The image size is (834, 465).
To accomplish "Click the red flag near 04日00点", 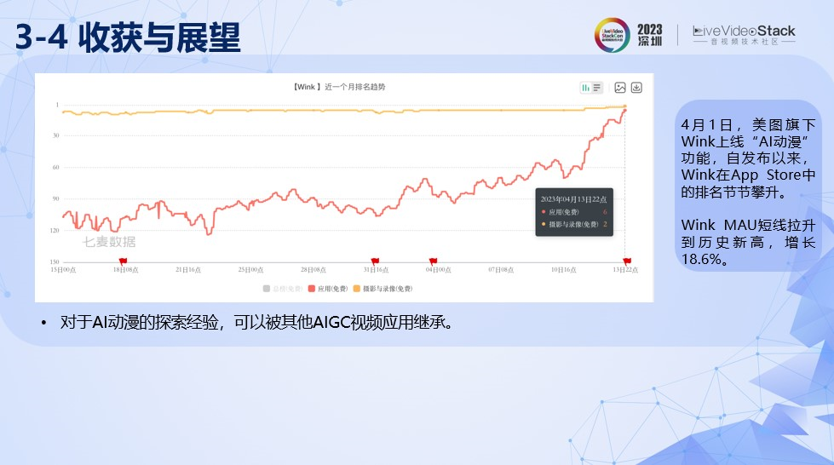I will [433, 261].
